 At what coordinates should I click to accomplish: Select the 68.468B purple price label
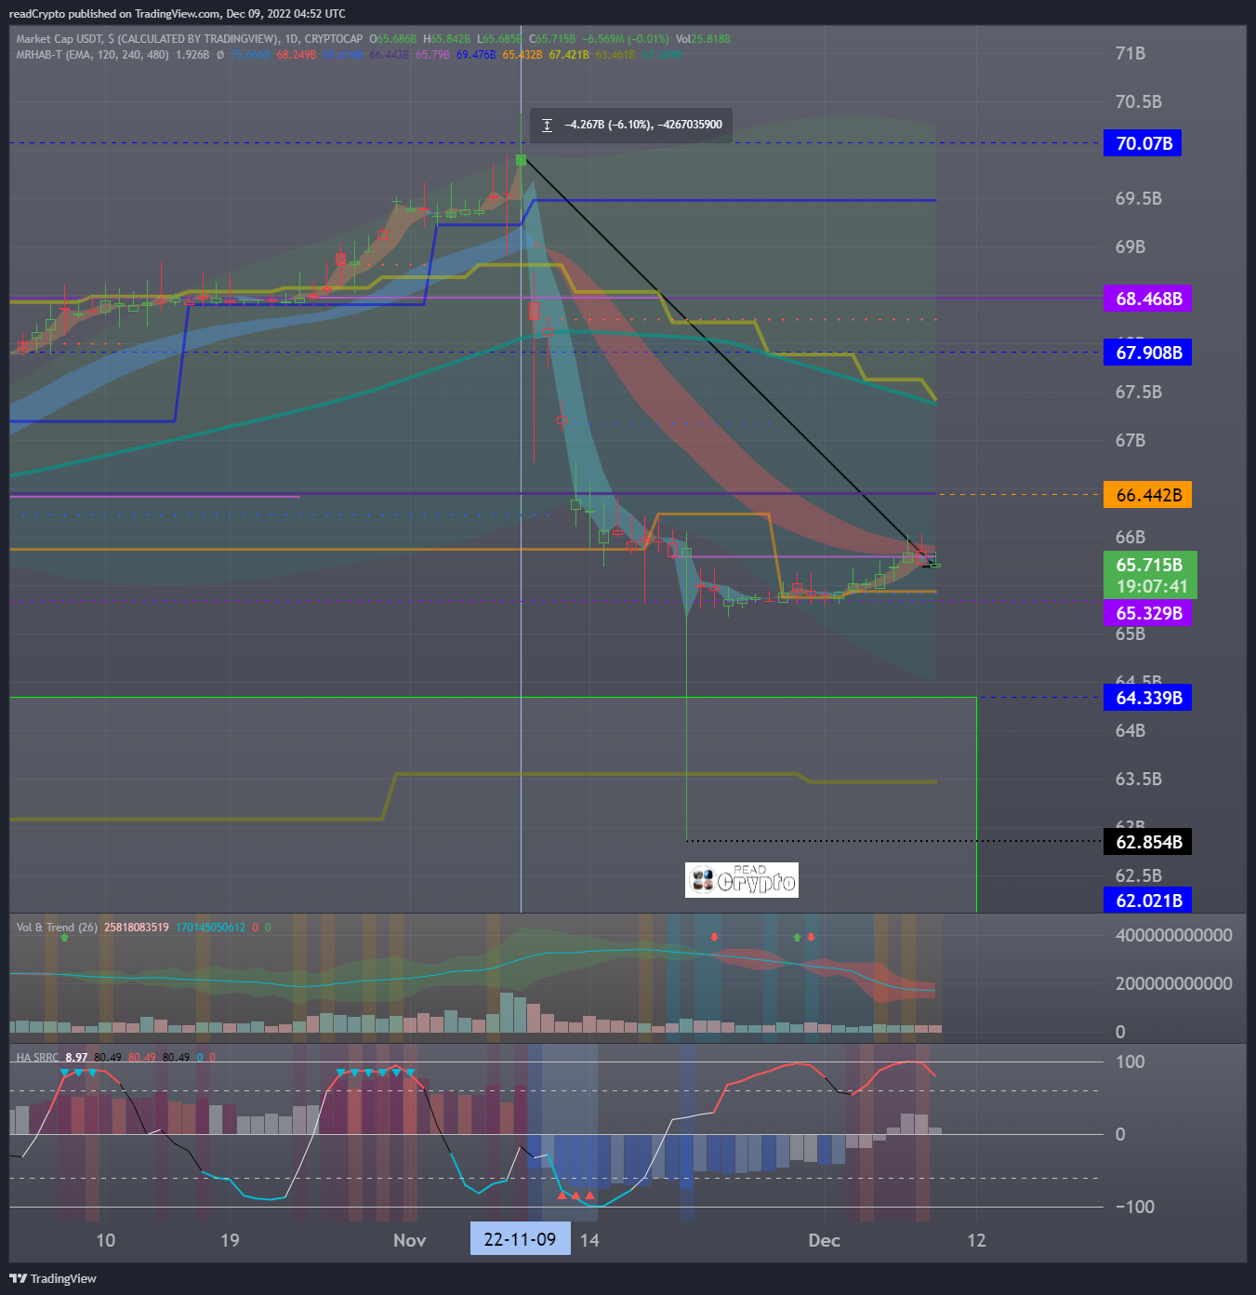pyautogui.click(x=1147, y=299)
